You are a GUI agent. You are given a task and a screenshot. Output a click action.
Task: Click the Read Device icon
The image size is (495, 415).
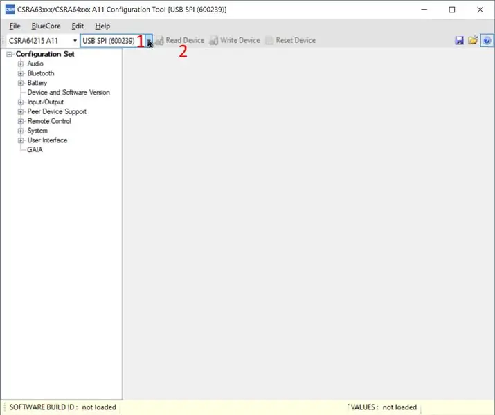(x=159, y=40)
